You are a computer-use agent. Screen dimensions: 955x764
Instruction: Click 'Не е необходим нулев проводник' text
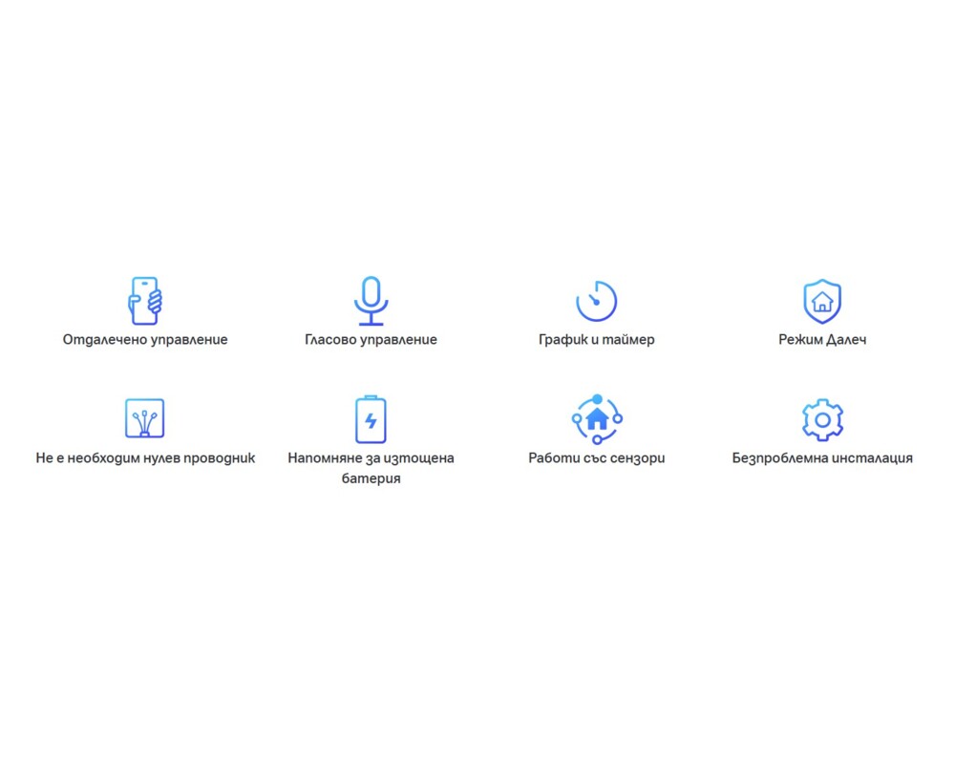point(145,458)
